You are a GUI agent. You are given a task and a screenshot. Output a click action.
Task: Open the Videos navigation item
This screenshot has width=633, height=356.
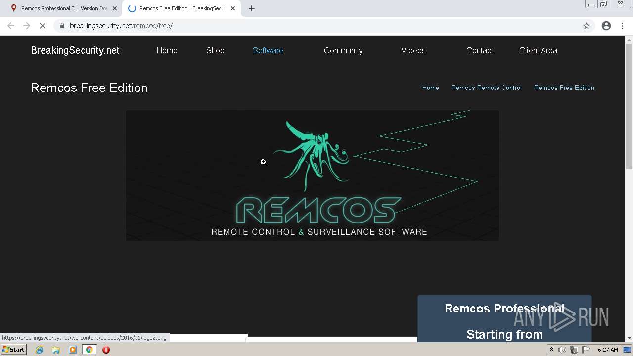[413, 50]
